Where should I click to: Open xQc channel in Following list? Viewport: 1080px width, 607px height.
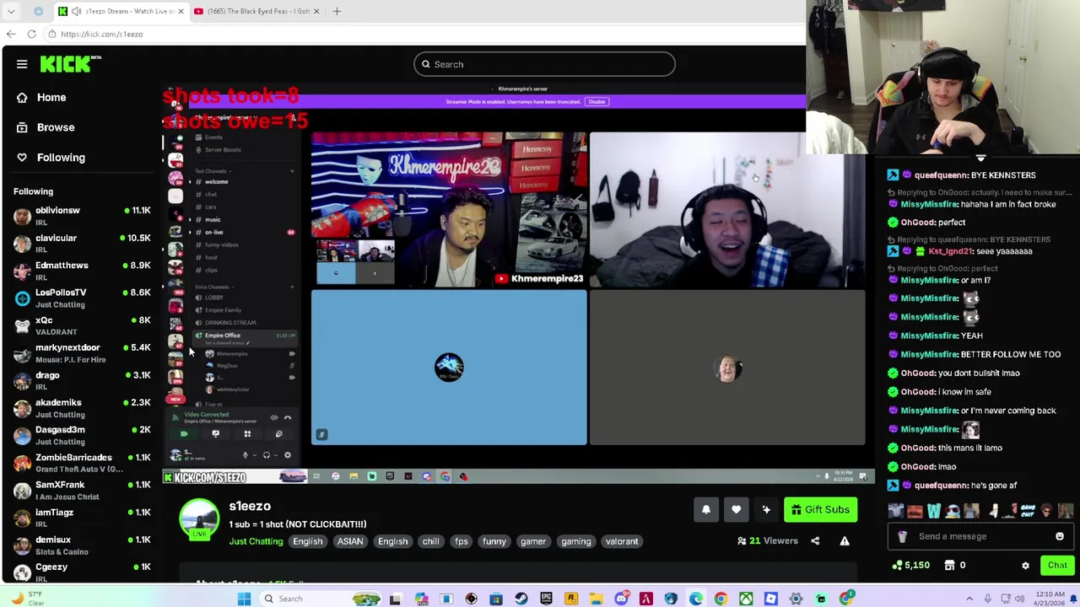[x=82, y=325]
